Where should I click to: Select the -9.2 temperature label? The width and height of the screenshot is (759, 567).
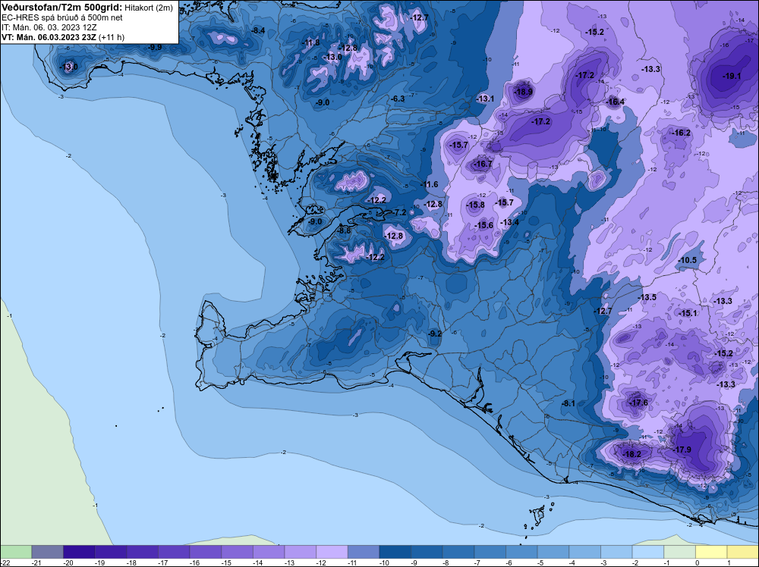[435, 334]
